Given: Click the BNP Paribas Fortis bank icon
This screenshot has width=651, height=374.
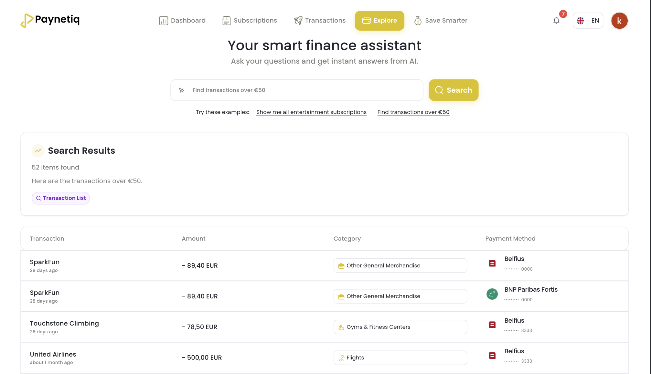Looking at the screenshot, I should [x=492, y=294].
